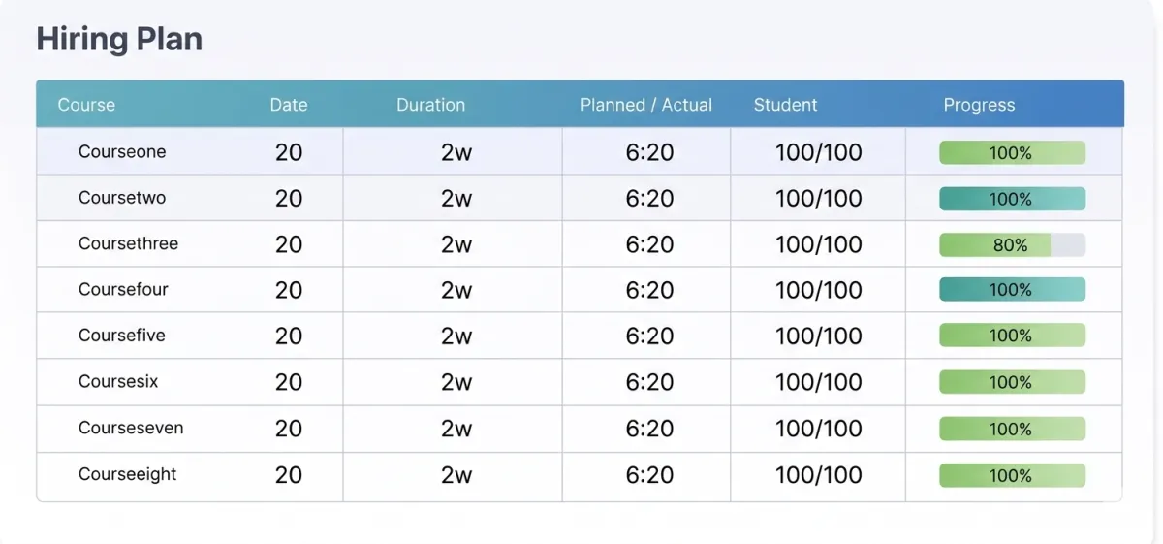The width and height of the screenshot is (1163, 544).
Task: Click the progress bar in Courseeight row
Action: (x=1012, y=476)
